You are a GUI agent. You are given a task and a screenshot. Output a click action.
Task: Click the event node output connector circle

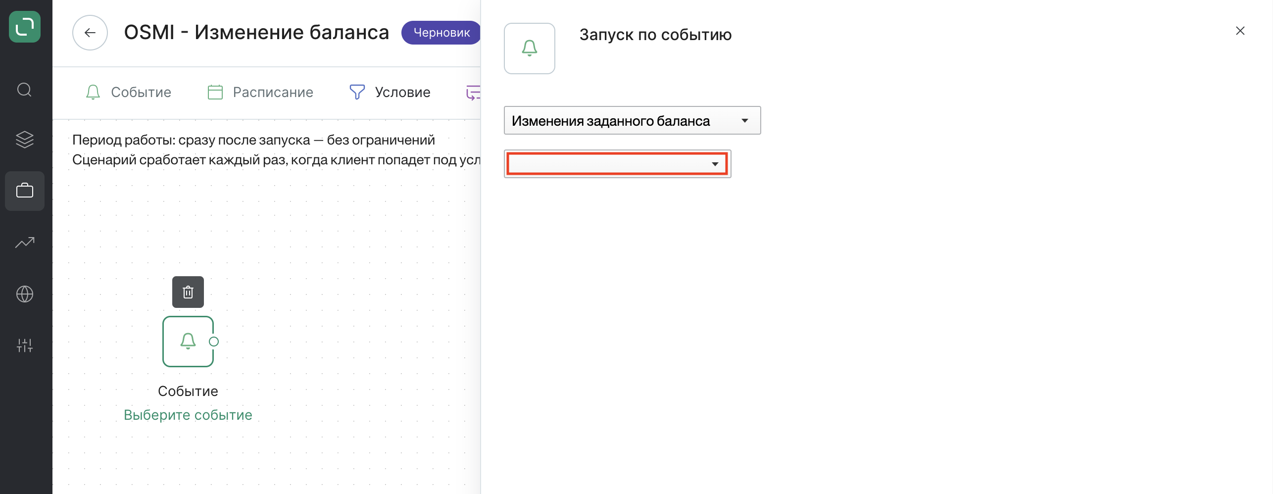coord(214,342)
